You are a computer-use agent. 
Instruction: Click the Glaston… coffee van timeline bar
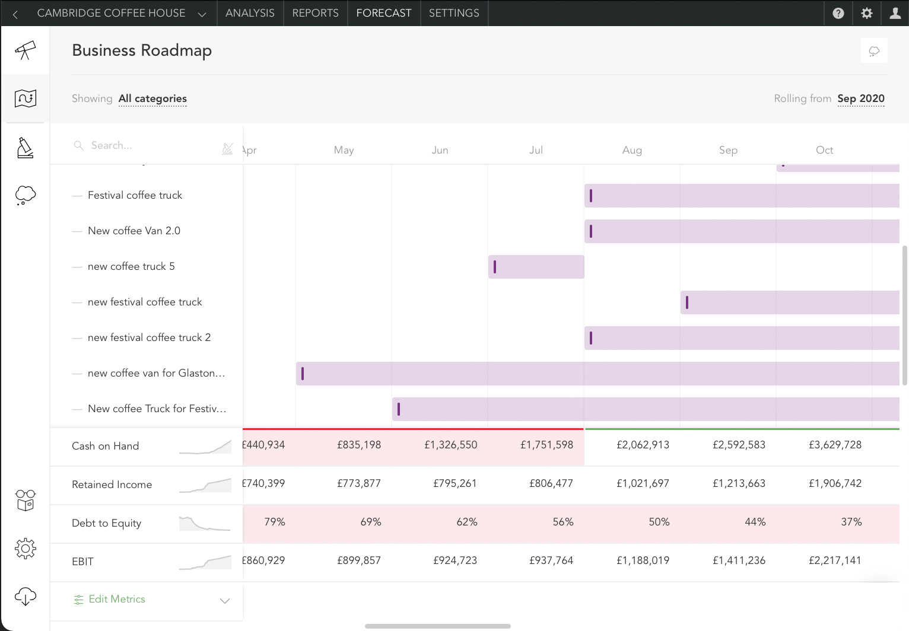[x=597, y=374]
